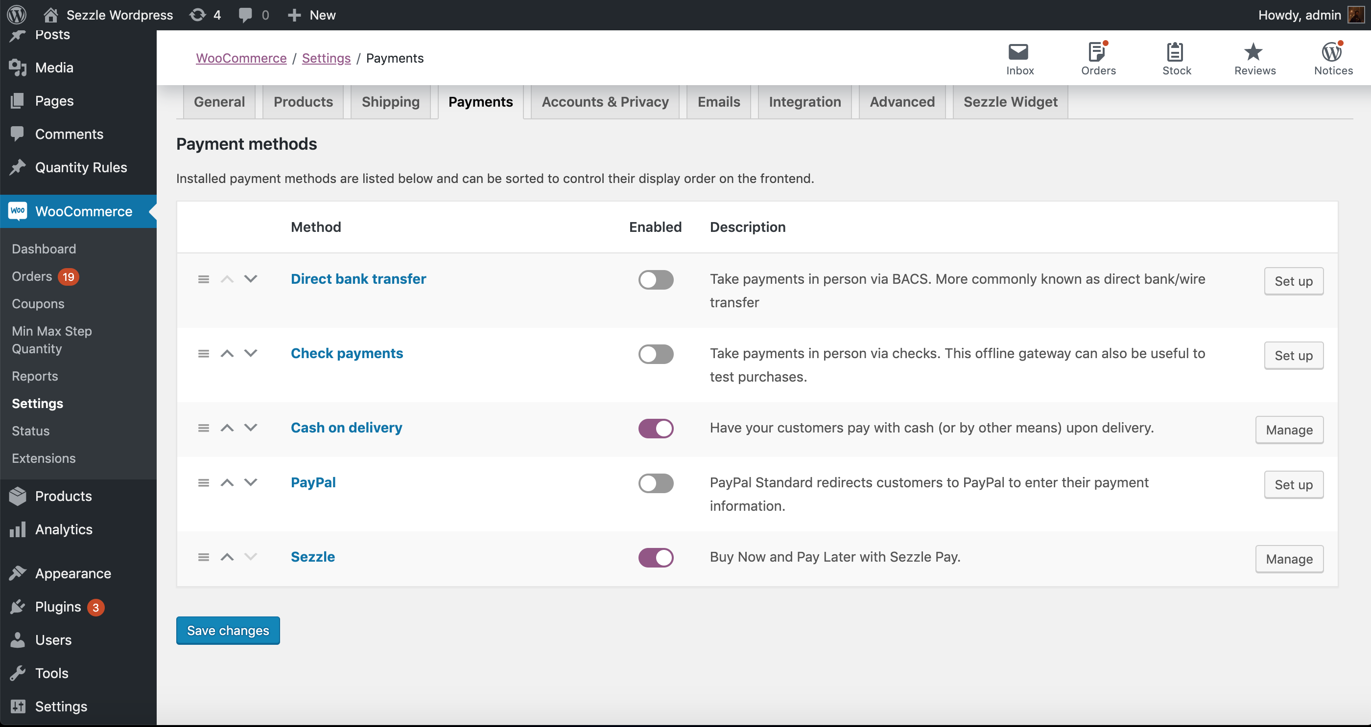Click Manage for Cash on delivery
1371x727 pixels.
pos(1289,430)
